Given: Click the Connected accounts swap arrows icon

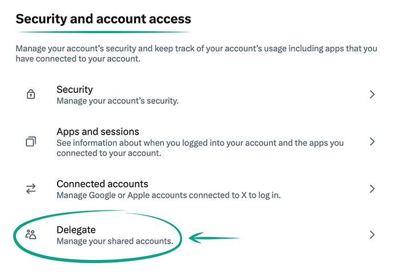Looking at the screenshot, I should pyautogui.click(x=31, y=189).
